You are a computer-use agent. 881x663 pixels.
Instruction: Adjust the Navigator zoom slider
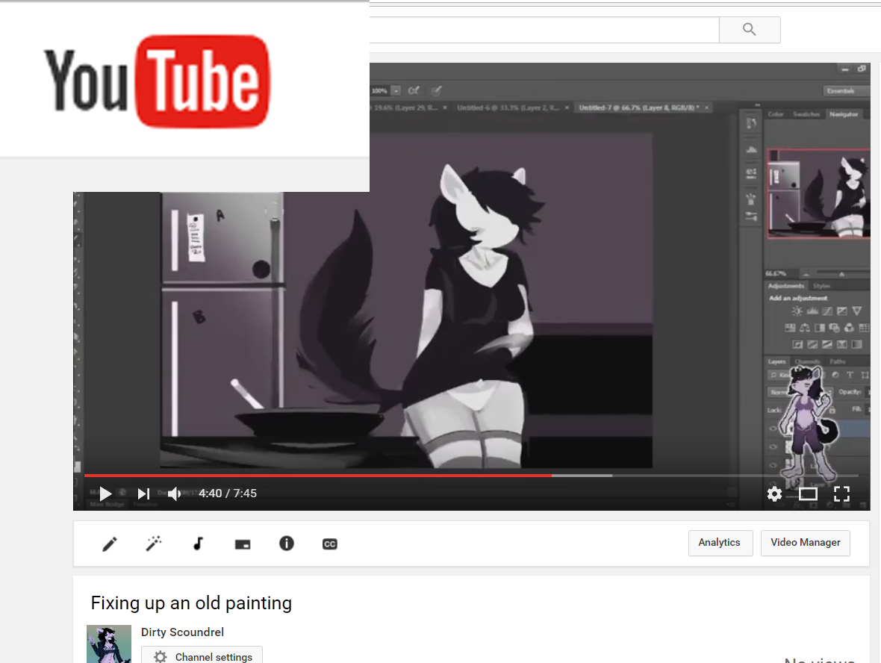pos(841,273)
